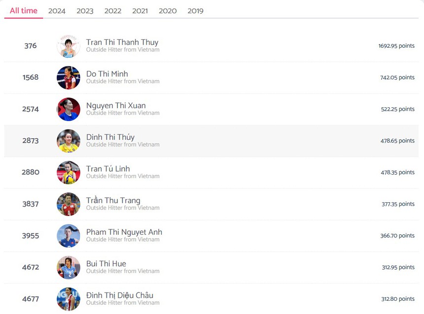The image size is (424, 314).
Task: Select Pham Thi Nguyet Anh's avatar
Action: click(x=69, y=236)
